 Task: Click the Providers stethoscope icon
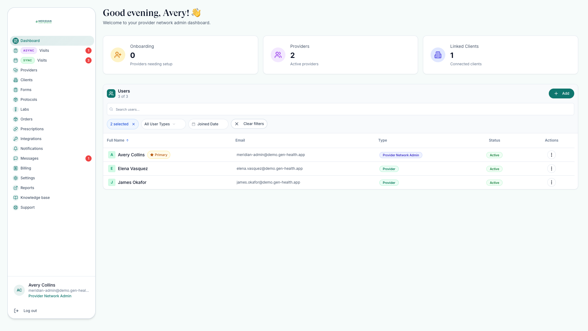coord(16,70)
